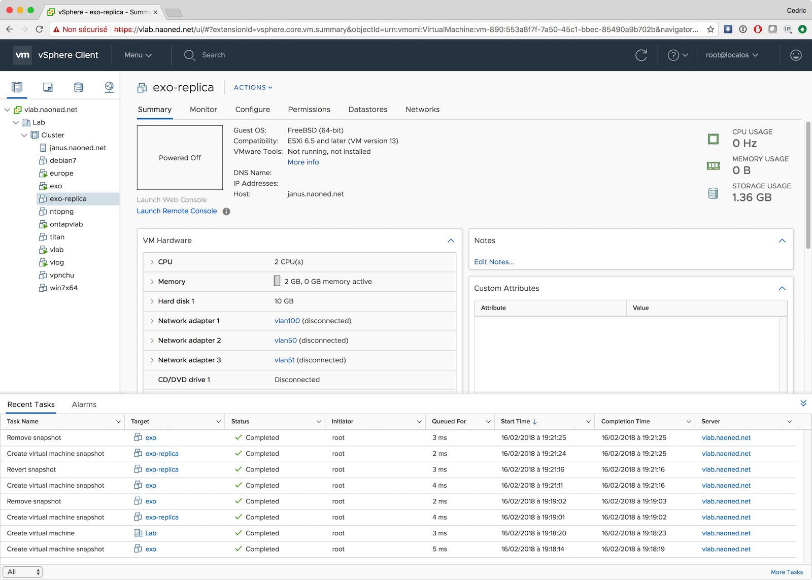
Task: Click the Launch Remote Console link
Action: coord(177,211)
